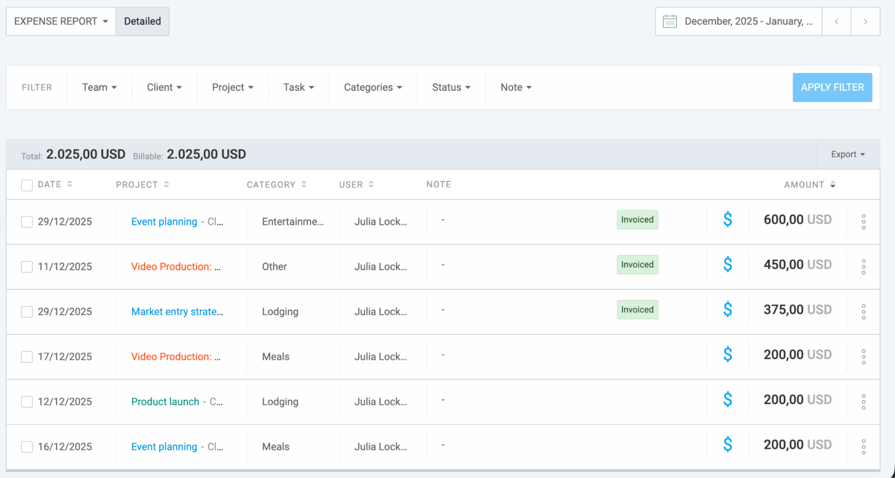Switch to the Detailed tab
The height and width of the screenshot is (478, 895).
142,21
